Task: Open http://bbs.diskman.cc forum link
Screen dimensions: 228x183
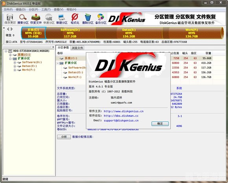Action: 121,116
